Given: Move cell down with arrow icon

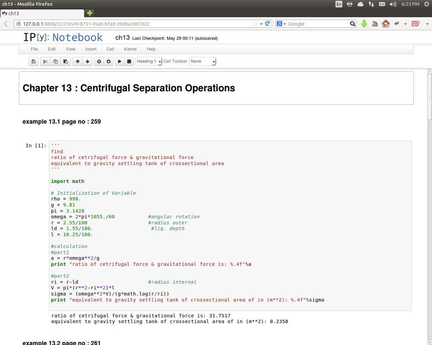Looking at the screenshot, I should pyautogui.click(x=87, y=61).
